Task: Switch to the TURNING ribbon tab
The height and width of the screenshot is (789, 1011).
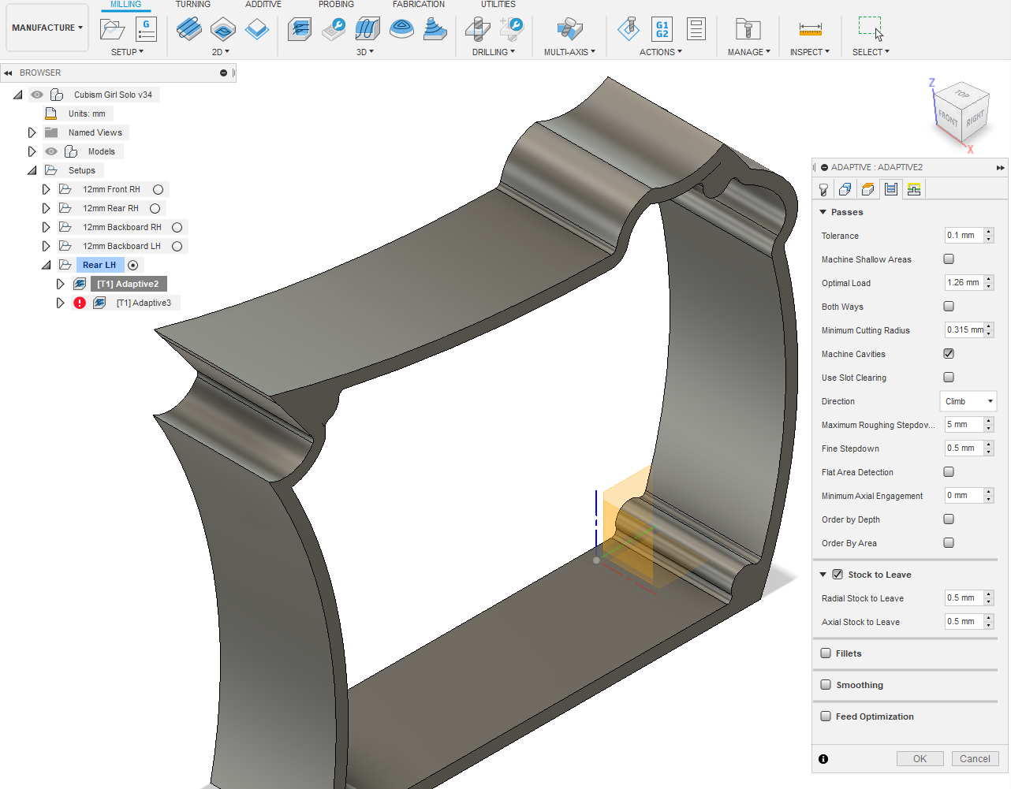Action: point(193,5)
